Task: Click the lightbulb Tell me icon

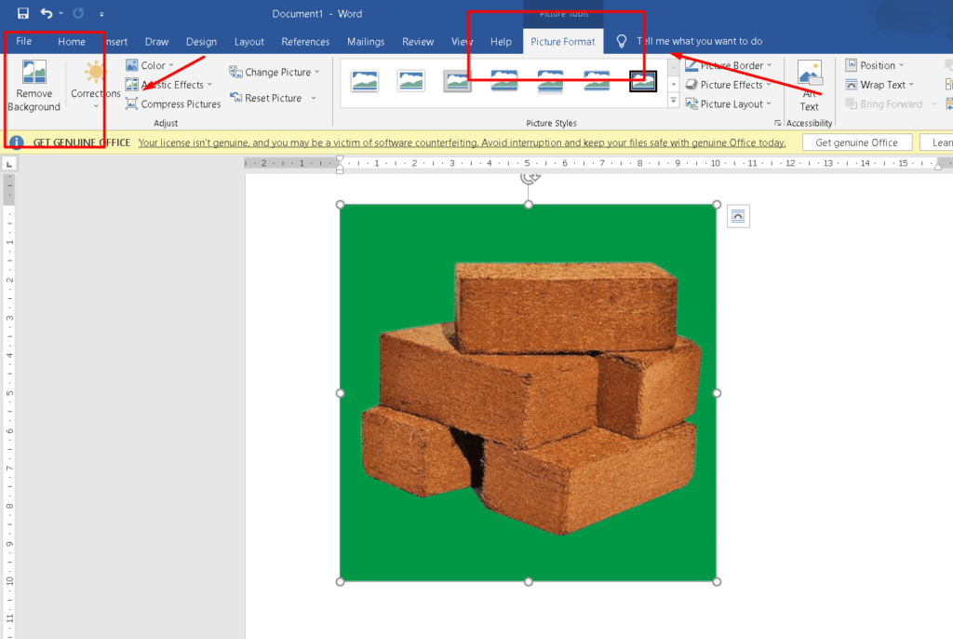Action: [x=622, y=42]
